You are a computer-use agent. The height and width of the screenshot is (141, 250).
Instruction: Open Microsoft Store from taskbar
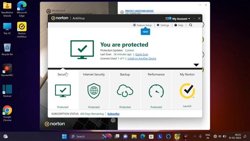click(151, 136)
